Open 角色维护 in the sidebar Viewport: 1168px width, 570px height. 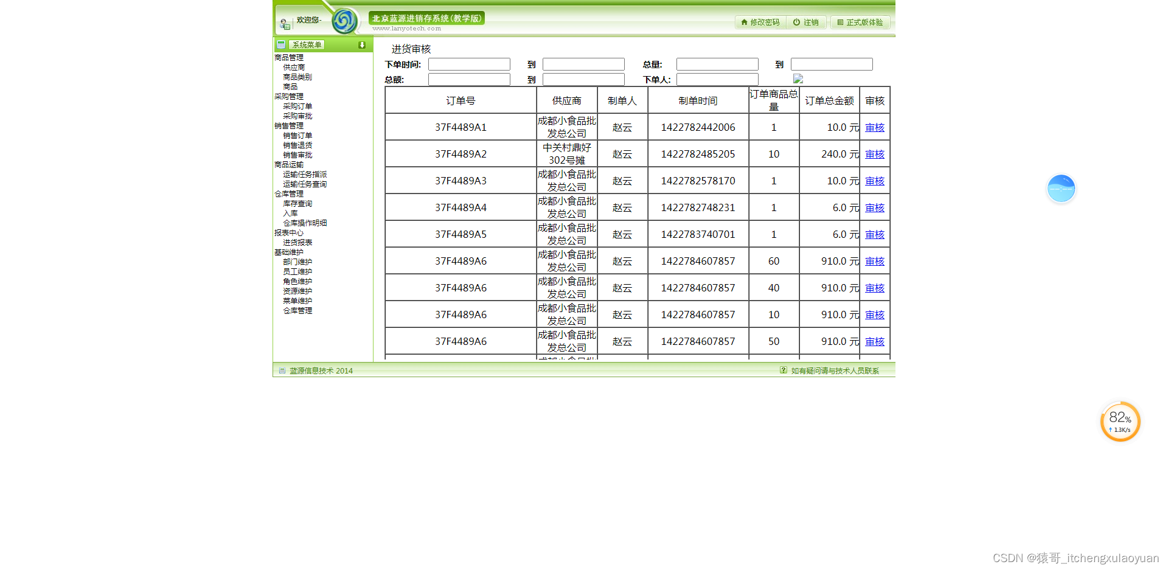coord(297,282)
